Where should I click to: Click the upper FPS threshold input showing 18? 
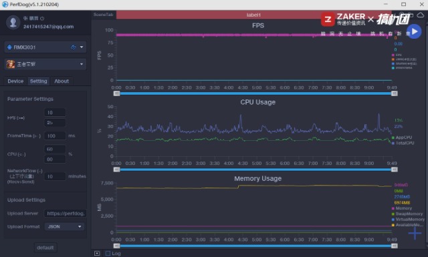pyautogui.click(x=55, y=113)
